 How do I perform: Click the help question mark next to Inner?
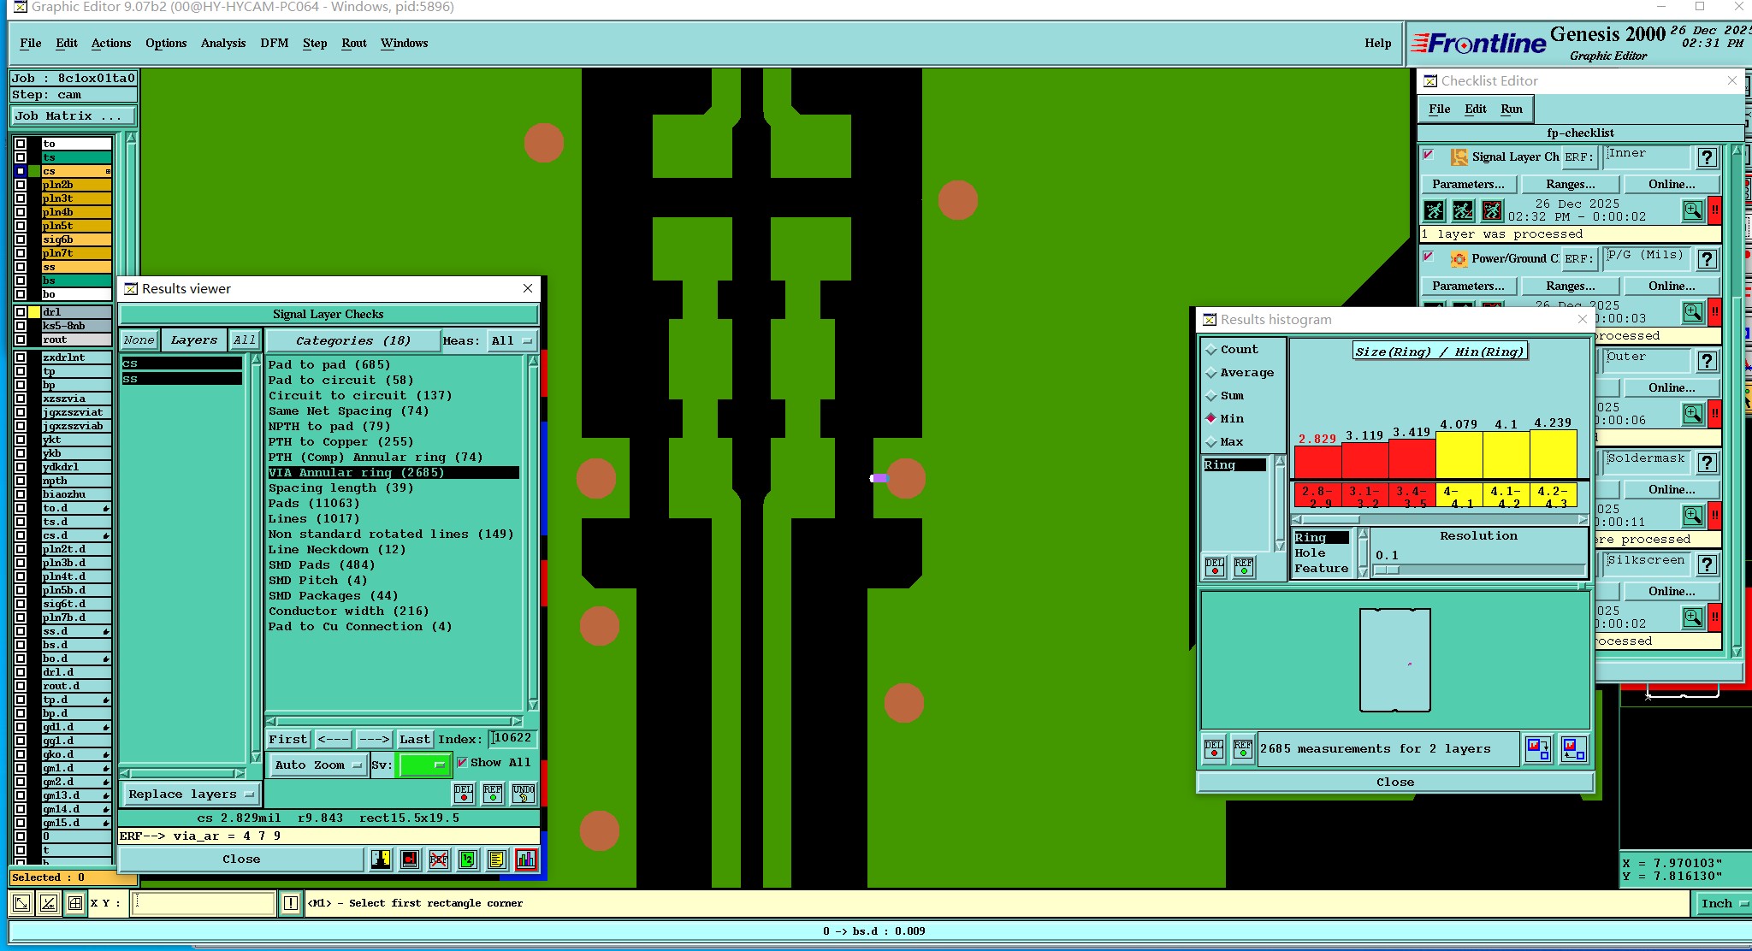pyautogui.click(x=1707, y=157)
